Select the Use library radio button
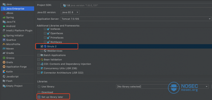 [x=39, y=87]
